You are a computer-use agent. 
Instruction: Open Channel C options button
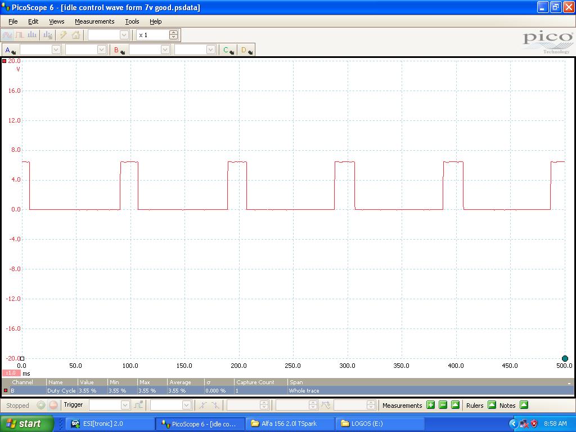pos(228,50)
